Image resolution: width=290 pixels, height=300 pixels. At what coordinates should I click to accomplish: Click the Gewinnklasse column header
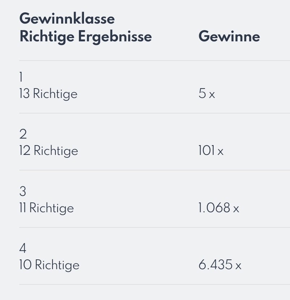coord(67,19)
